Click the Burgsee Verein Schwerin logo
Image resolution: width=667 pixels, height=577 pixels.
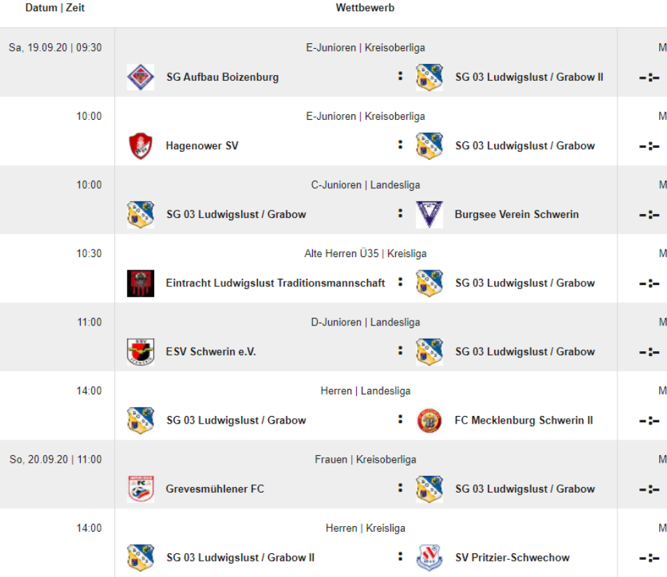(429, 215)
